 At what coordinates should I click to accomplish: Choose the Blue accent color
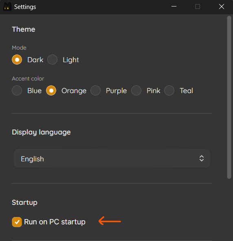click(x=17, y=91)
